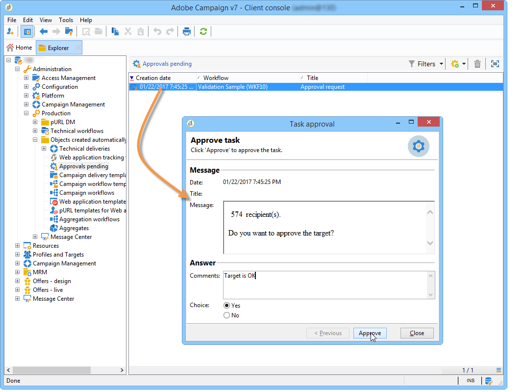This screenshot has height=392, width=525.
Task: Expand the Technical workflows folder
Action: point(35,131)
